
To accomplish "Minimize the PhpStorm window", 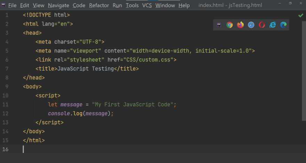I will (x=280, y=3).
